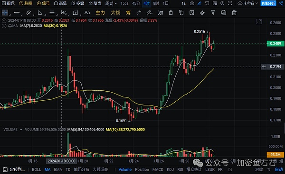The height and width of the screenshot is (174, 285).
Task: Toggle the TD overlay indicator
Action: click(x=68, y=169)
